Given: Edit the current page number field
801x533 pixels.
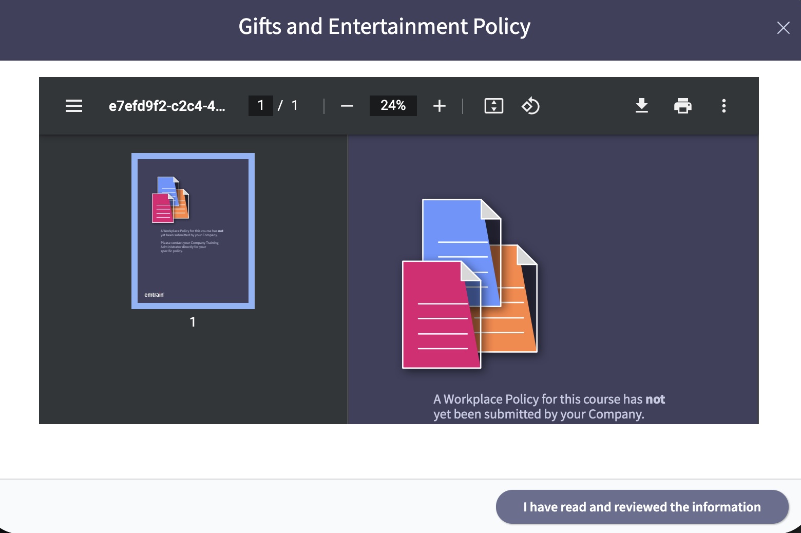Looking at the screenshot, I should click(x=261, y=106).
